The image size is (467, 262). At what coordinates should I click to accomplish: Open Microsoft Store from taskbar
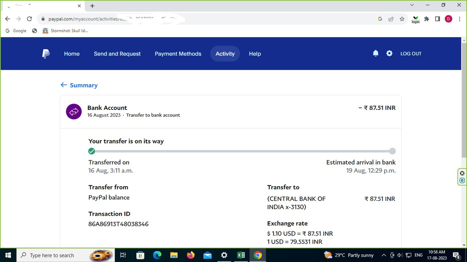point(140,255)
